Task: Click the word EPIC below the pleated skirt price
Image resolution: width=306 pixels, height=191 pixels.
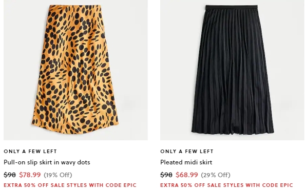Action: 286,185
